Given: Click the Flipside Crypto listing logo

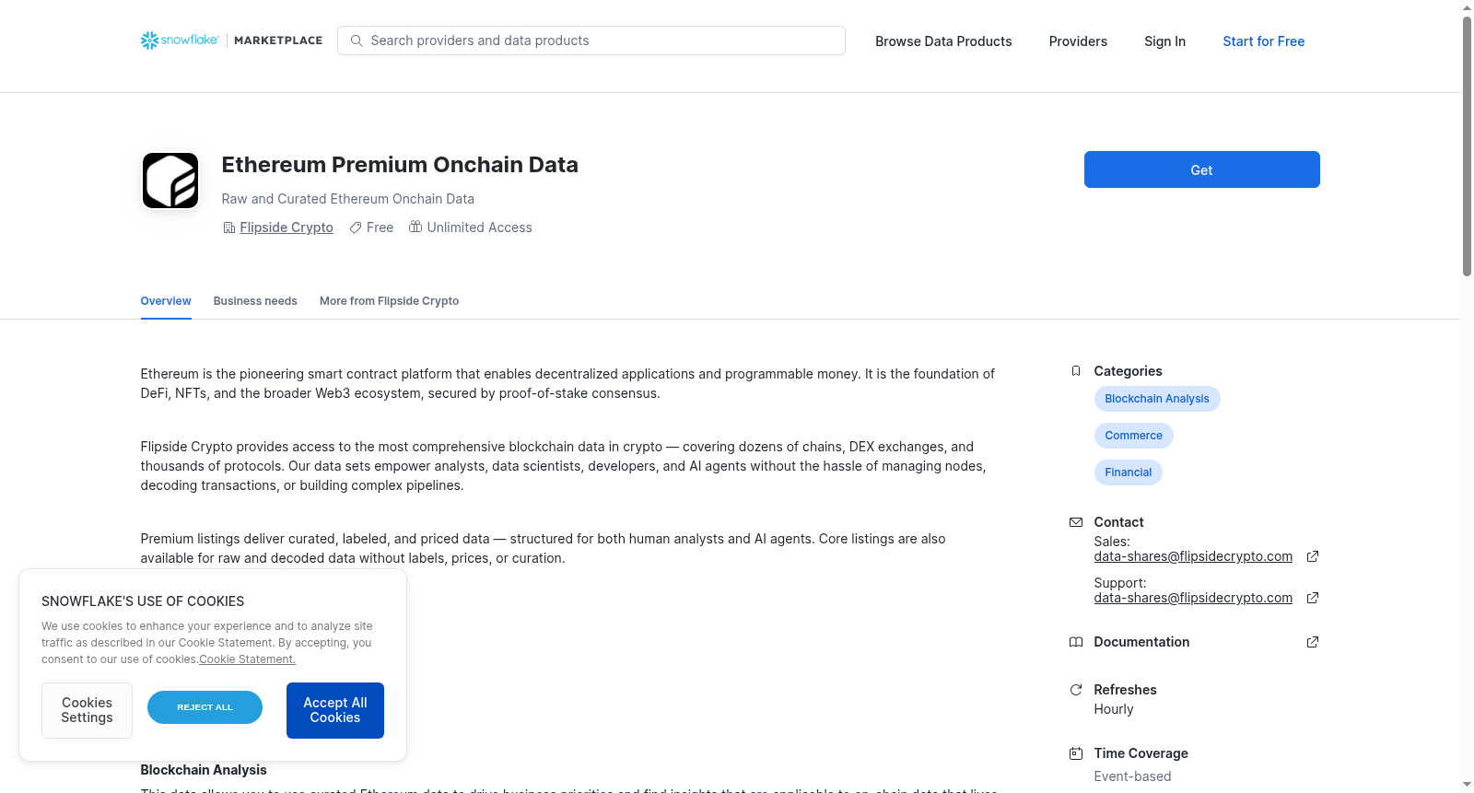Looking at the screenshot, I should point(170,181).
